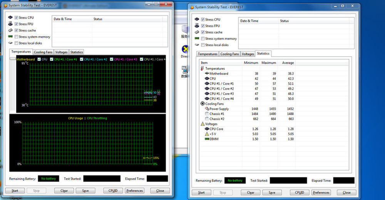Click Status column header in left window

pyautogui.click(x=127, y=19)
